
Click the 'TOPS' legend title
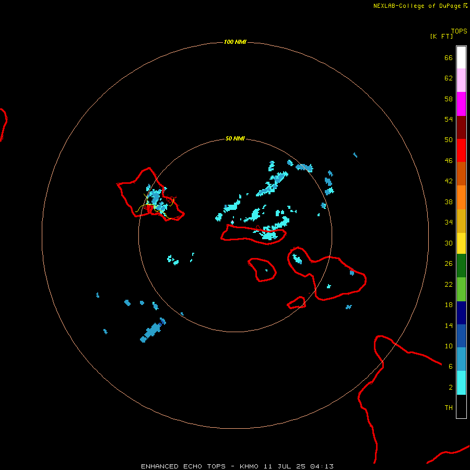pos(459,31)
